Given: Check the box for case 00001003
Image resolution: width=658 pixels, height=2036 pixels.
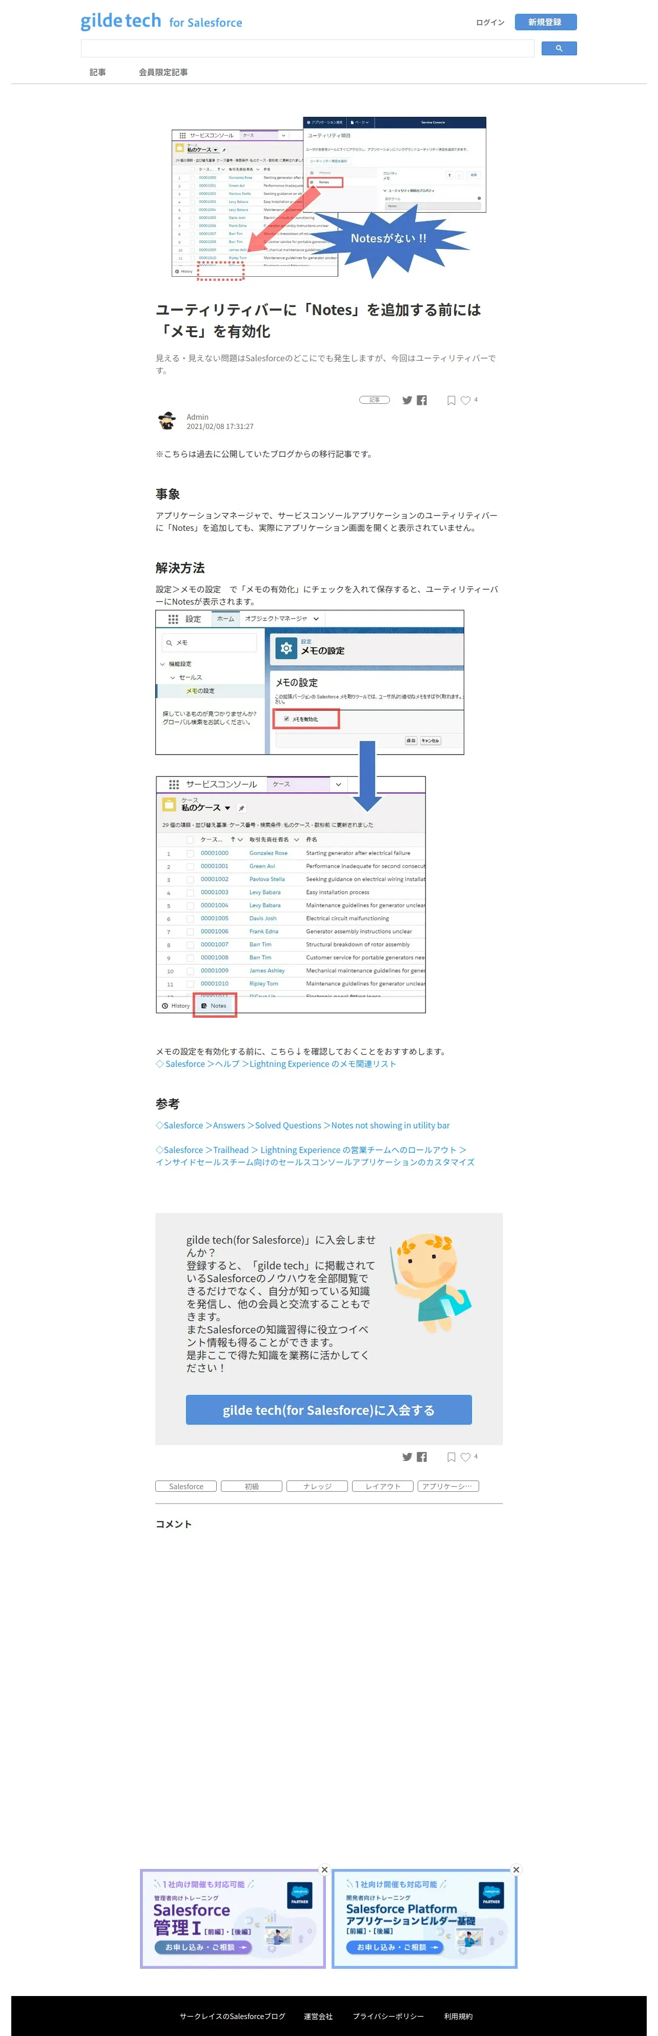Looking at the screenshot, I should (190, 892).
